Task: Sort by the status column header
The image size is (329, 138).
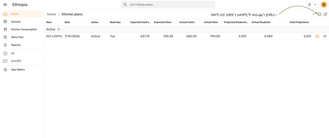Action: (95, 22)
